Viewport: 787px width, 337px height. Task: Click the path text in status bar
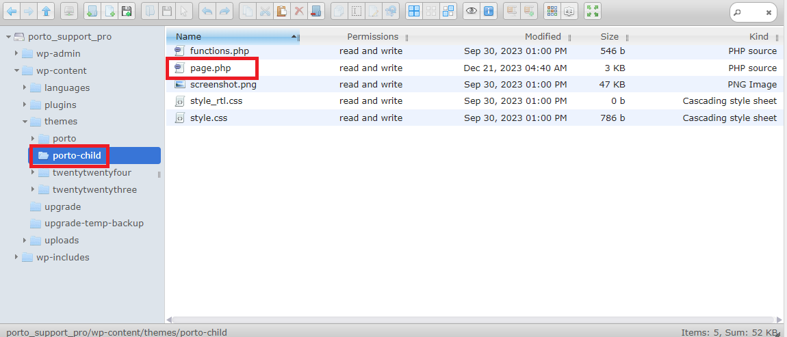pos(116,332)
